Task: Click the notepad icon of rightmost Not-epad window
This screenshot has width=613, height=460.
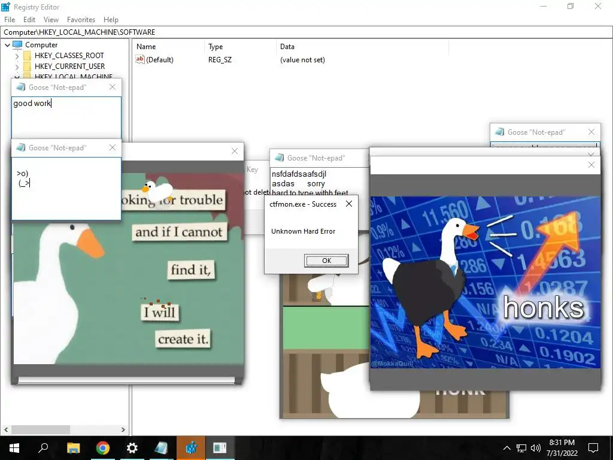Action: [500, 132]
